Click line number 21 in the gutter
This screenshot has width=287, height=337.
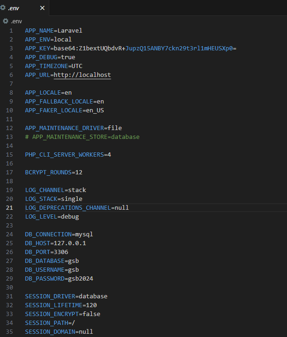[x=11, y=208]
